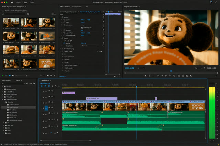This screenshot has width=220, height=146.
Task: Click the Effects panel search field
Action: click(13, 84)
